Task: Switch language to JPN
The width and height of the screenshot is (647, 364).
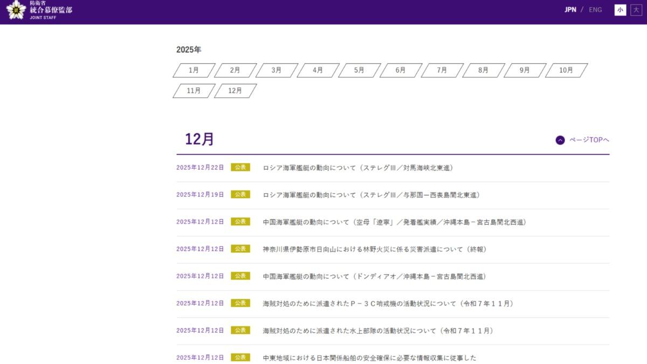Action: (x=570, y=10)
